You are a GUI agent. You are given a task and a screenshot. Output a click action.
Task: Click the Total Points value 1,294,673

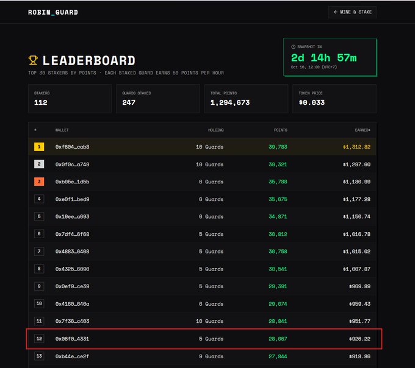coord(230,102)
